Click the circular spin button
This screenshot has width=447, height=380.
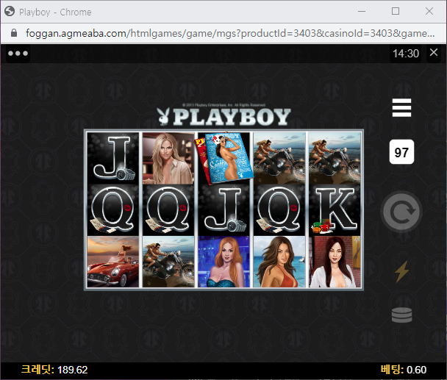click(401, 212)
